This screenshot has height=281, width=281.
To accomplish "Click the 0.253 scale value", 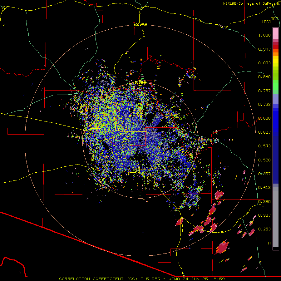I will 264,229.
